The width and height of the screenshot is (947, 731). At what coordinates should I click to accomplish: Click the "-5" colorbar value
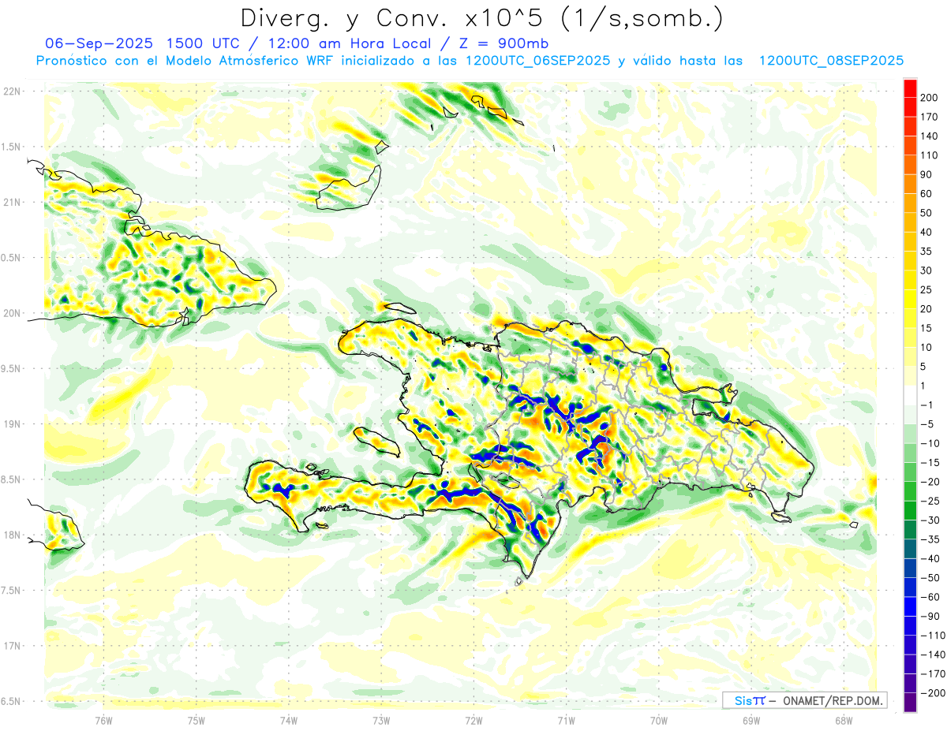pyautogui.click(x=928, y=424)
